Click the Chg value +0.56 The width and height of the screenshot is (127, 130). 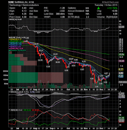(x=114, y=11)
